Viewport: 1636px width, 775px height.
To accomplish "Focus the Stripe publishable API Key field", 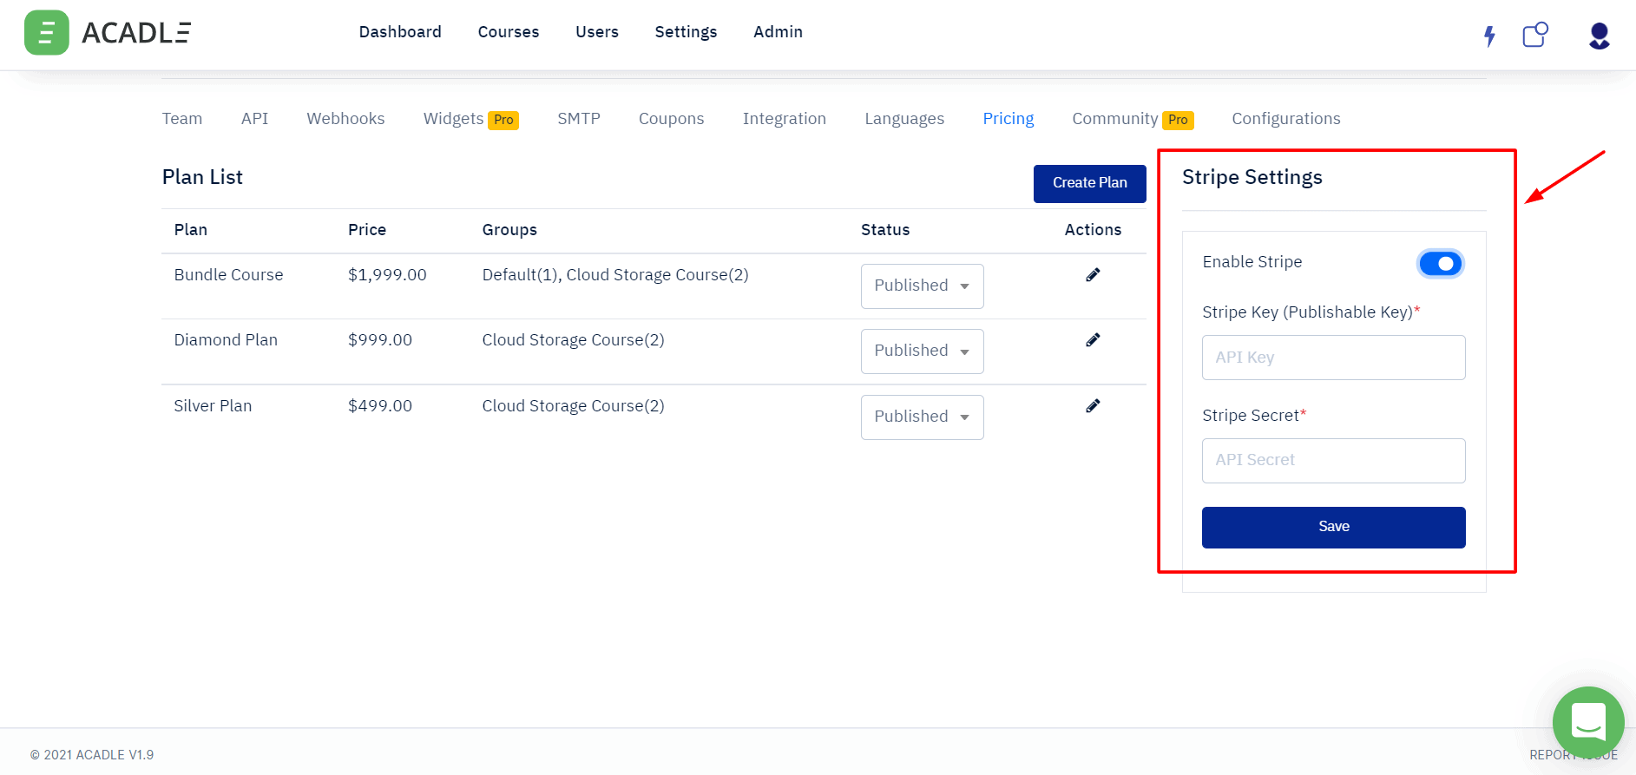I will click(x=1333, y=358).
